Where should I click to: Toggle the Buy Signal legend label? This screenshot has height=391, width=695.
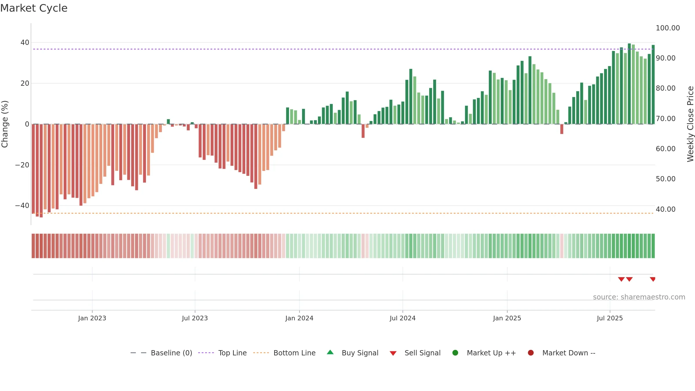[x=360, y=353]
